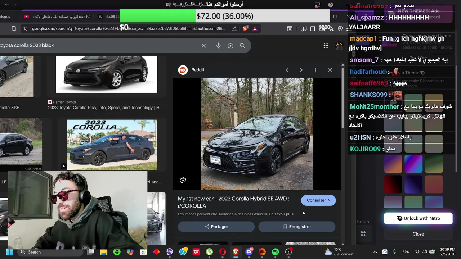The width and height of the screenshot is (461, 259).
Task: Open the Windows Start menu
Action: [x=9, y=252]
